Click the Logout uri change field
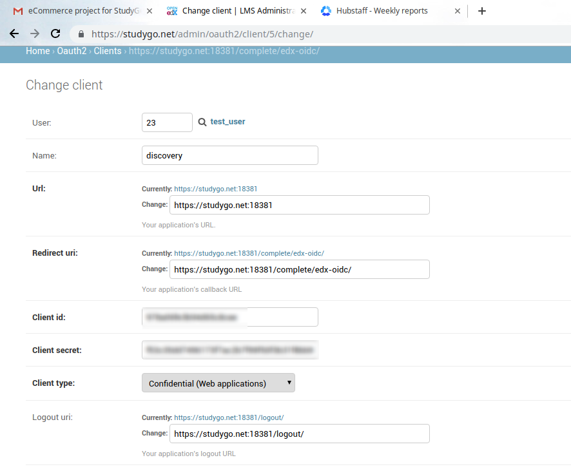 pos(299,434)
